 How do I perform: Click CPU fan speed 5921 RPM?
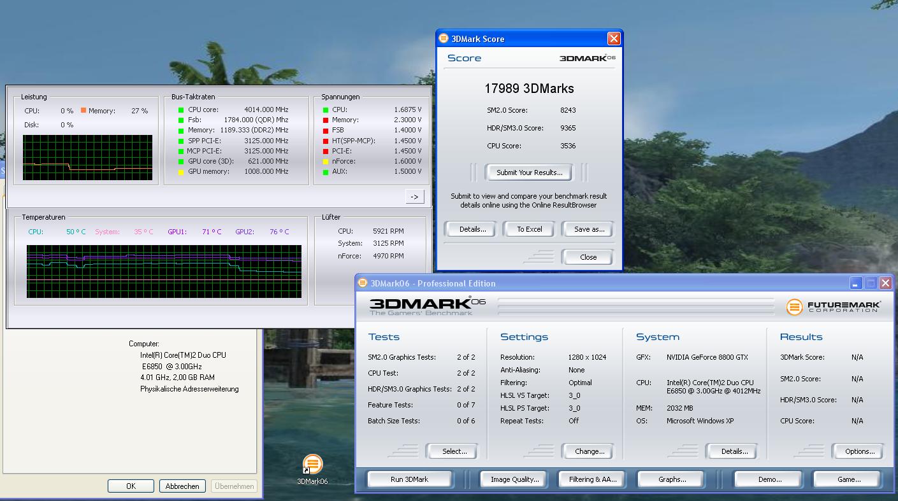tap(388, 232)
